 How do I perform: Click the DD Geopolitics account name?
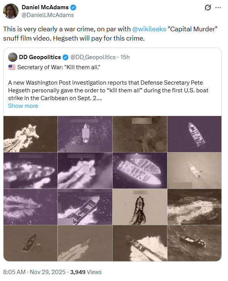pyautogui.click(x=40, y=57)
